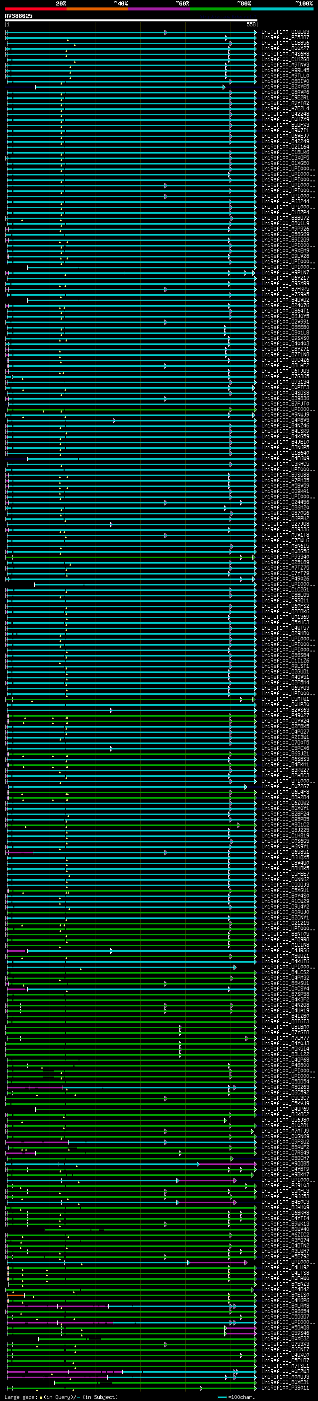This screenshot has height=1401, width=318.
Task: Click the UniRef100_C1MZG8 entry
Action: 285,59
